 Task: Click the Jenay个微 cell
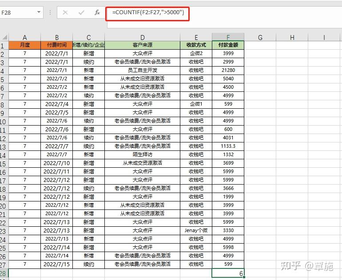tap(196, 231)
